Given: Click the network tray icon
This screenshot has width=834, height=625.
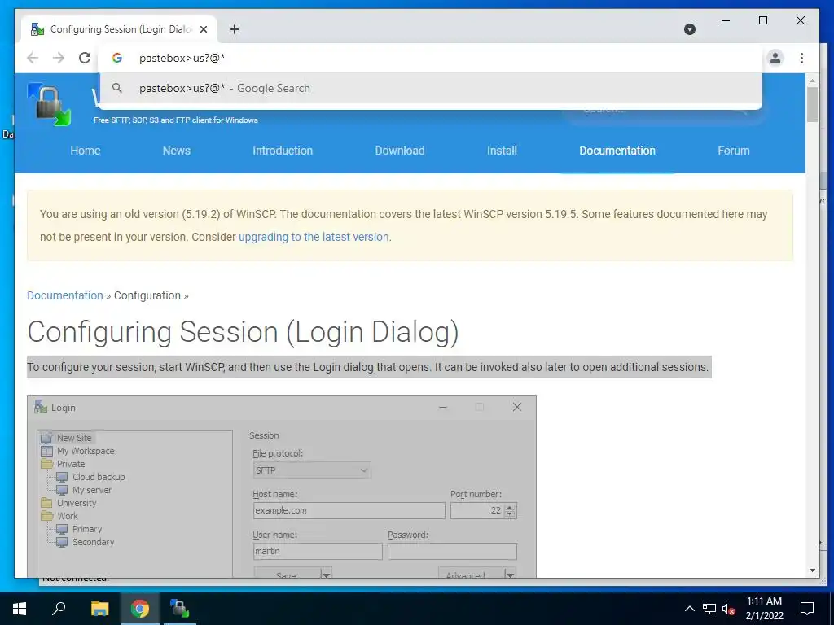Looking at the screenshot, I should pyautogui.click(x=709, y=609).
